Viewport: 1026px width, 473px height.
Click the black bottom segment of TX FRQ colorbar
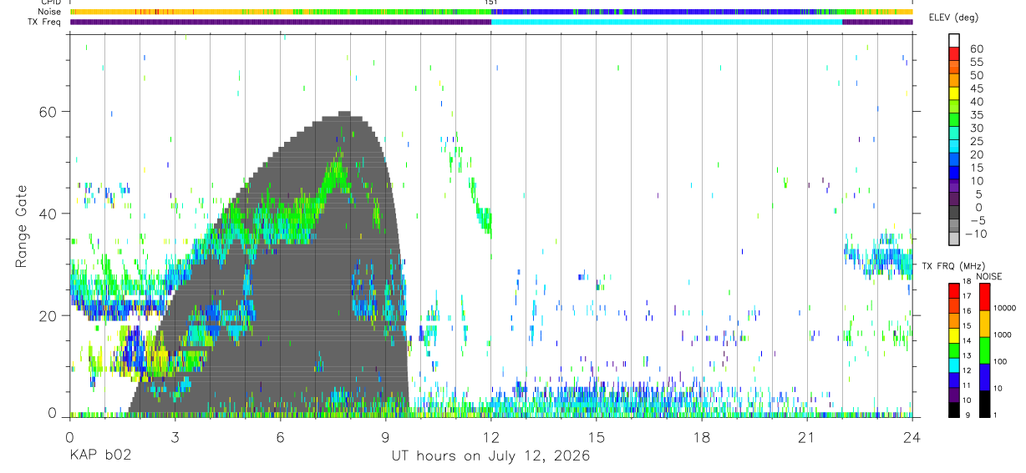tap(954, 409)
